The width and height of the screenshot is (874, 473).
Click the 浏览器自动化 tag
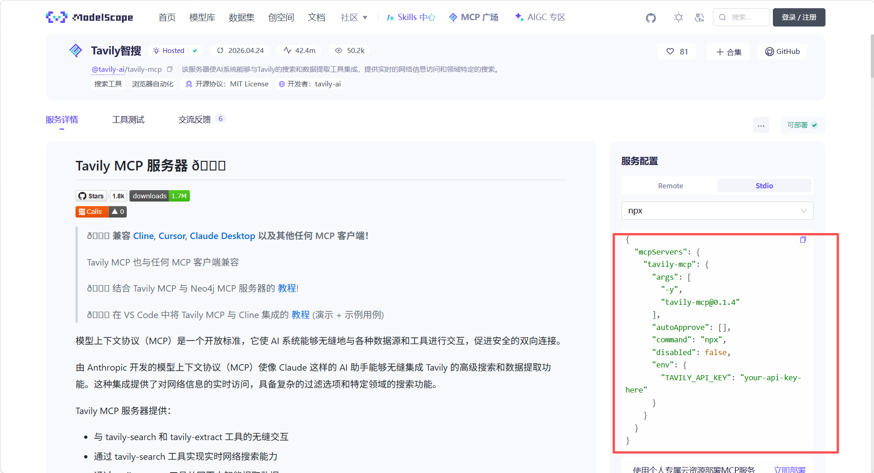(x=153, y=84)
